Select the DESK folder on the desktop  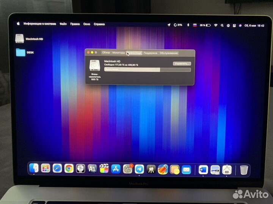click(20, 53)
